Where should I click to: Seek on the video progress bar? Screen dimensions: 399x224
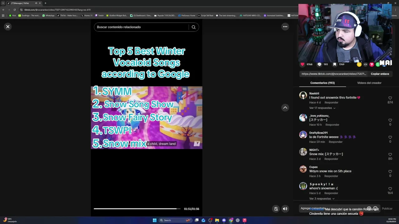[x=137, y=209]
